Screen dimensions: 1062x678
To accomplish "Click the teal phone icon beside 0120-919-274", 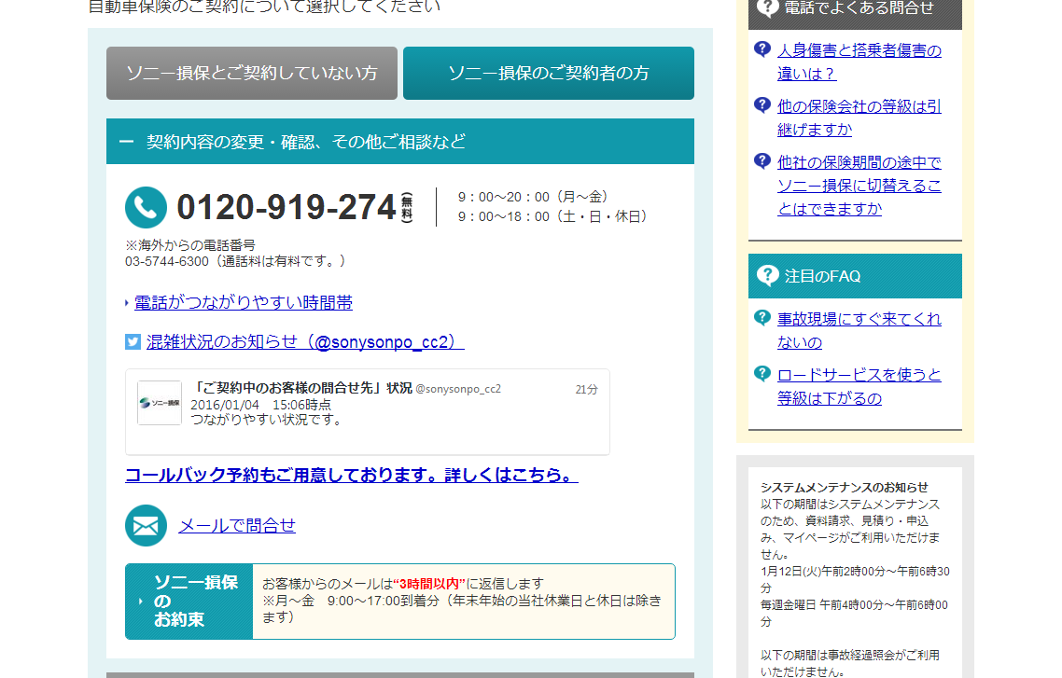I will tap(146, 207).
